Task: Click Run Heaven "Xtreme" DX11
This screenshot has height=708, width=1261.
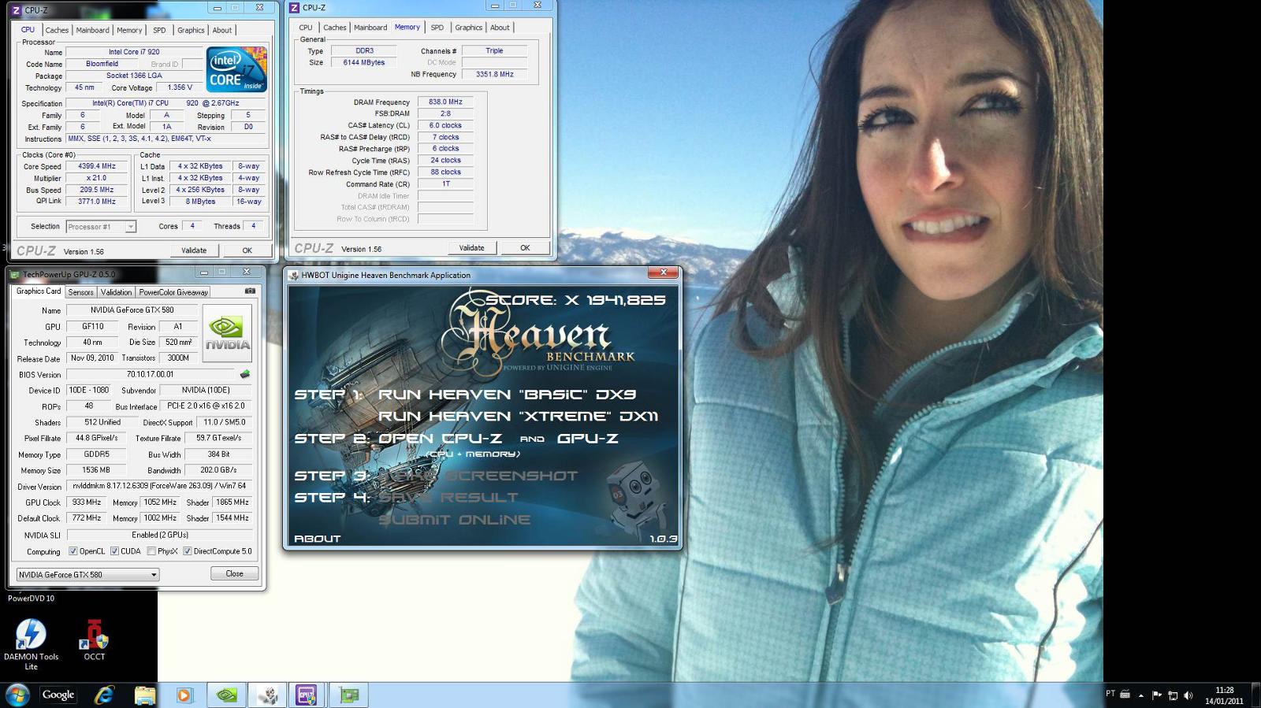Action: pos(518,416)
